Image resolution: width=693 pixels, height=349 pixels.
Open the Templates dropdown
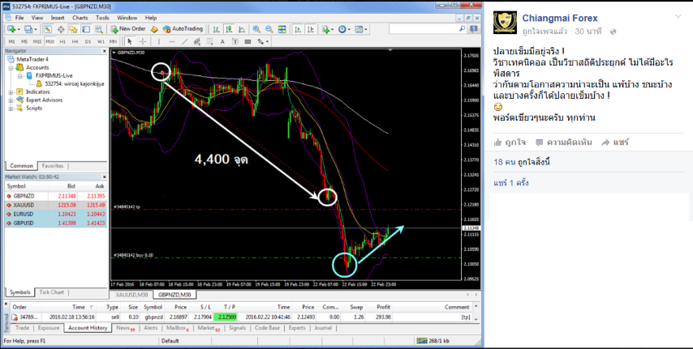[361, 29]
